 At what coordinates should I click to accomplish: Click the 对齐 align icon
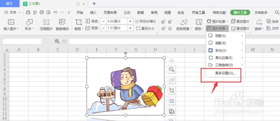click(269, 28)
